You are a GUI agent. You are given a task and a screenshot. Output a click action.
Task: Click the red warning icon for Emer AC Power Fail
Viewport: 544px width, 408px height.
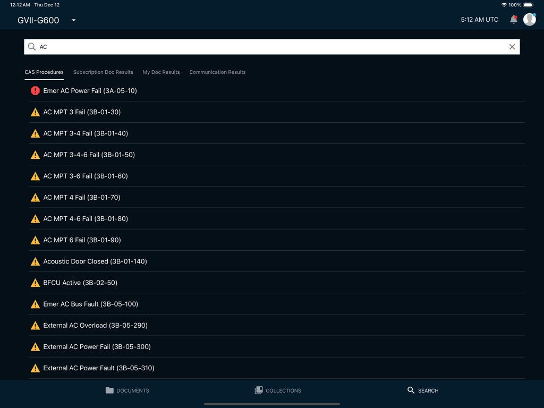35,91
